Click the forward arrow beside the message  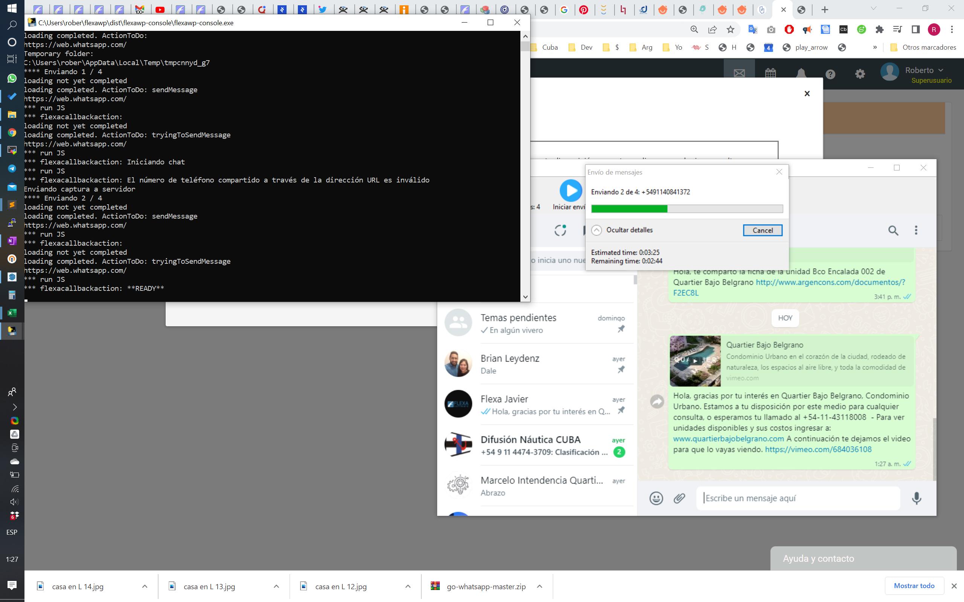[657, 401]
